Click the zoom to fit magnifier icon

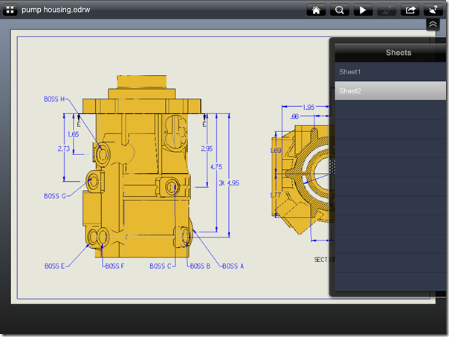[x=339, y=10]
